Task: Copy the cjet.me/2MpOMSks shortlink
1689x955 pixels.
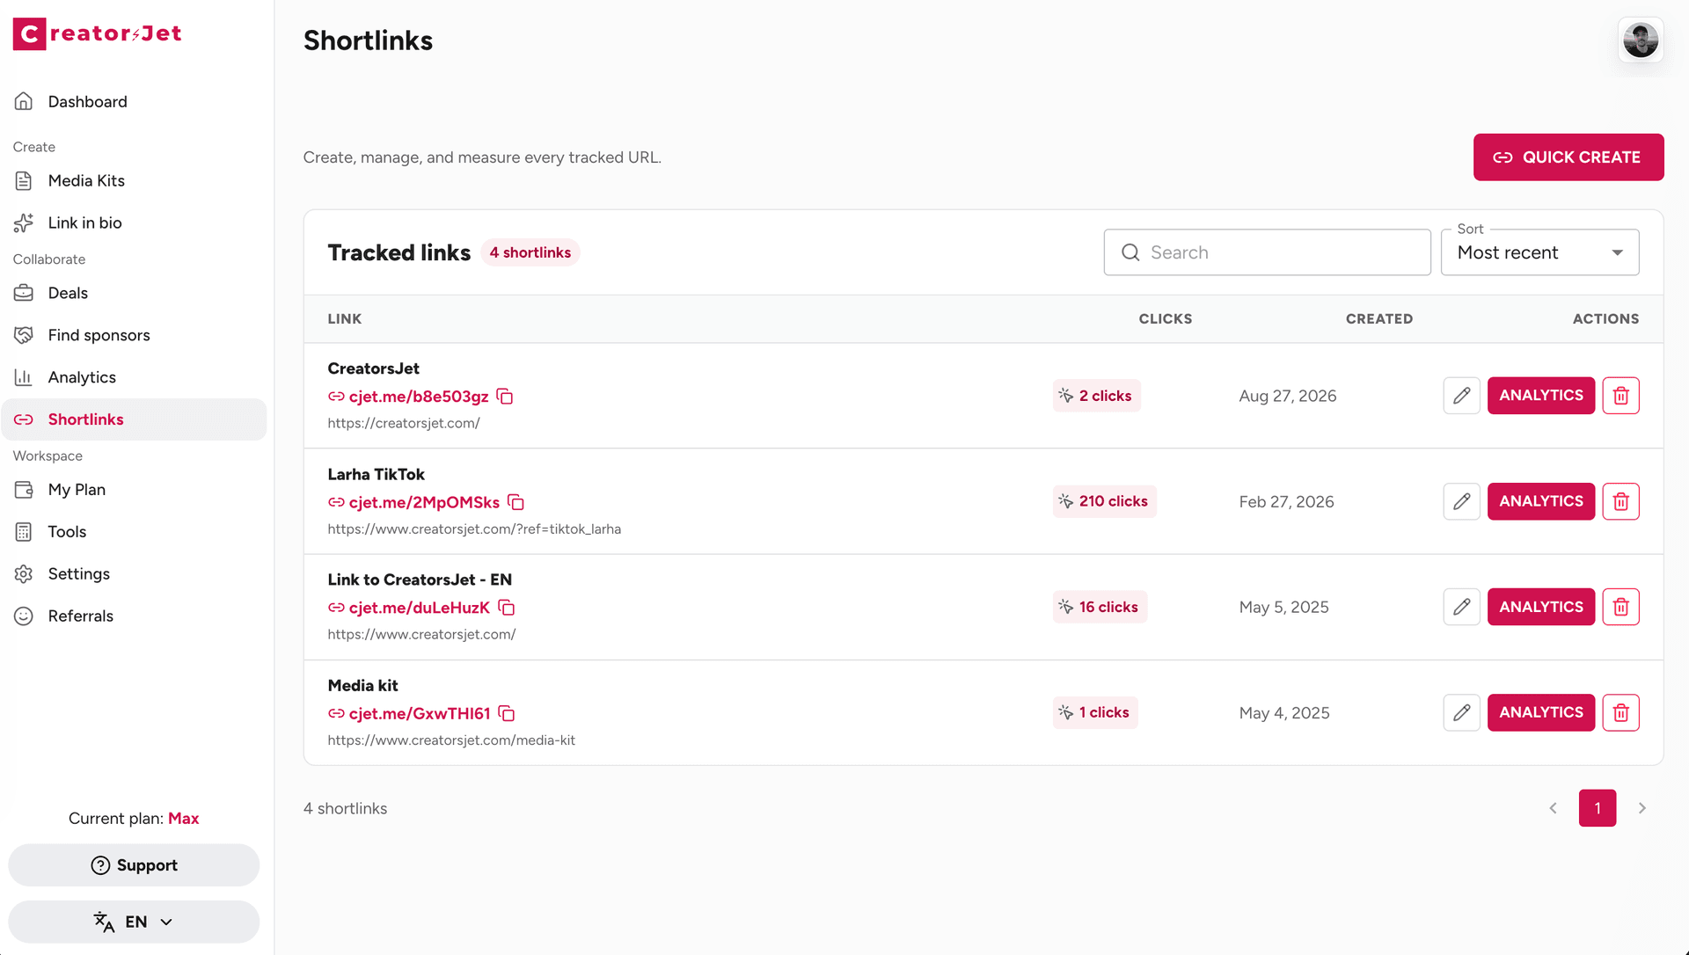Action: click(x=516, y=502)
